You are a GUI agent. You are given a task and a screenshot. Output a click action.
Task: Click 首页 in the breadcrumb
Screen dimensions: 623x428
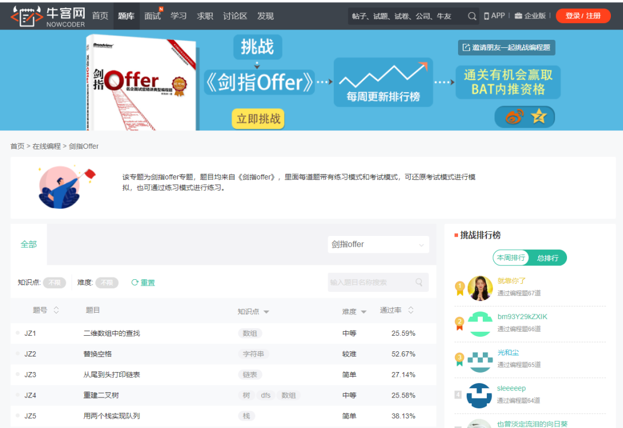click(x=17, y=147)
